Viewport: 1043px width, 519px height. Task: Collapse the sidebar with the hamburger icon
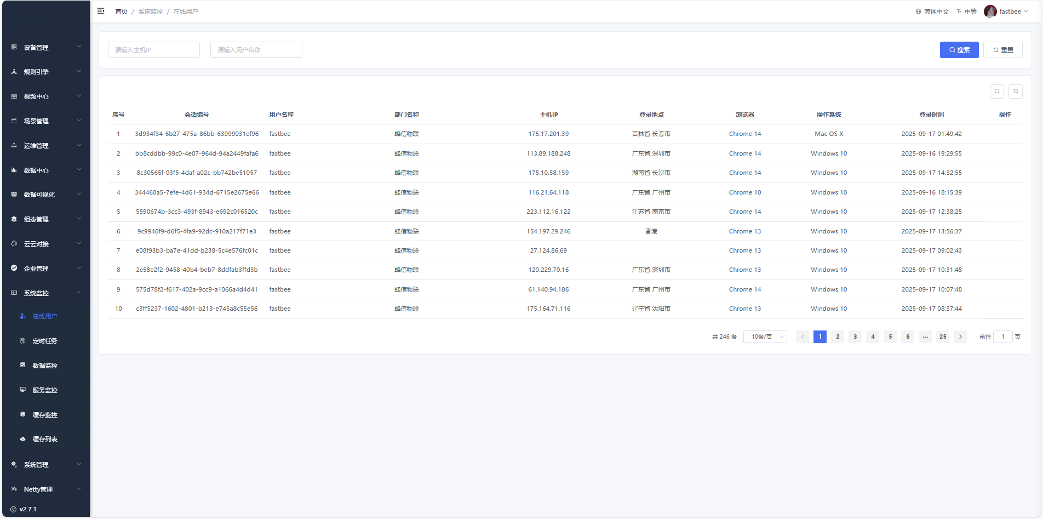(x=101, y=11)
